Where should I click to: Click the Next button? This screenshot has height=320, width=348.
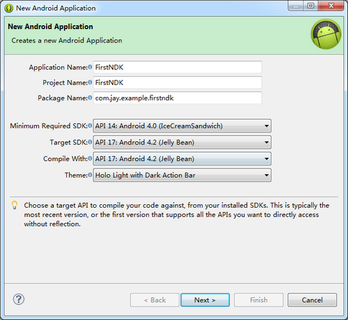(x=205, y=300)
